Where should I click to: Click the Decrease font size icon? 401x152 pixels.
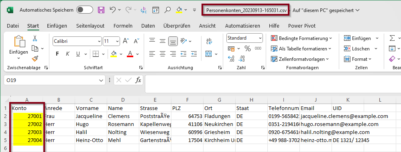coord(136,41)
